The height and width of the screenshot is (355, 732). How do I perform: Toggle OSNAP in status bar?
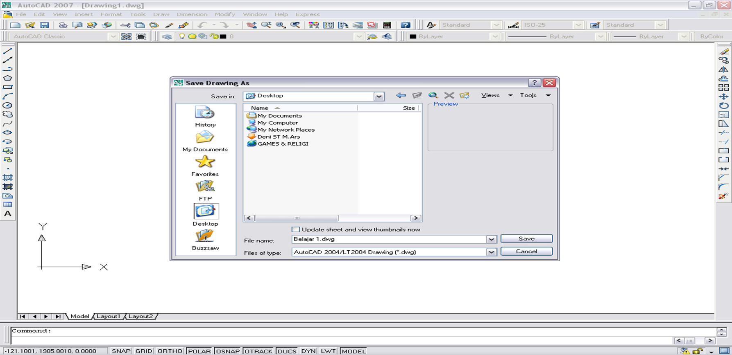point(228,351)
